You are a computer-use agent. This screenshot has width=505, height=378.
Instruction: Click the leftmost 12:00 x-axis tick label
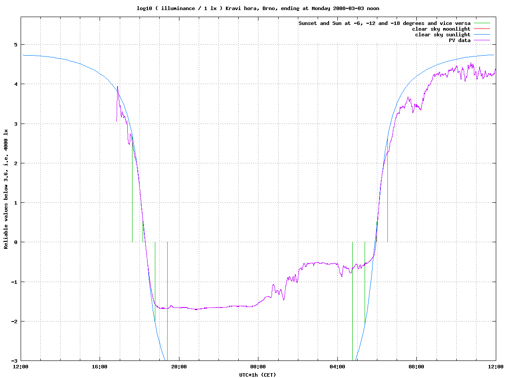21,367
